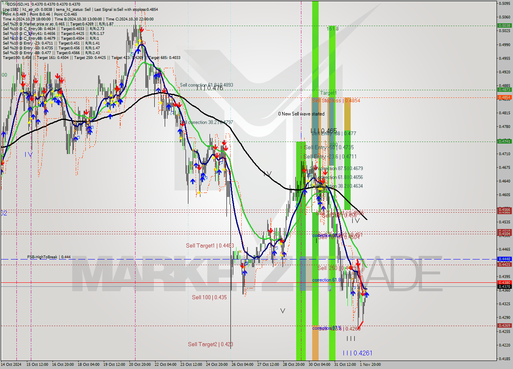Click the '1 Nov 20:00' time label
This screenshot has height=369, width=513.
click(371, 365)
